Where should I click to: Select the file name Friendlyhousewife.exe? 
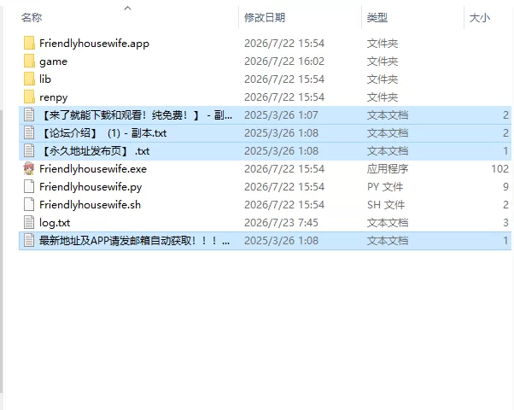tap(93, 169)
